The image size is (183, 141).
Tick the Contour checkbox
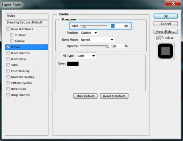coord(12,35)
